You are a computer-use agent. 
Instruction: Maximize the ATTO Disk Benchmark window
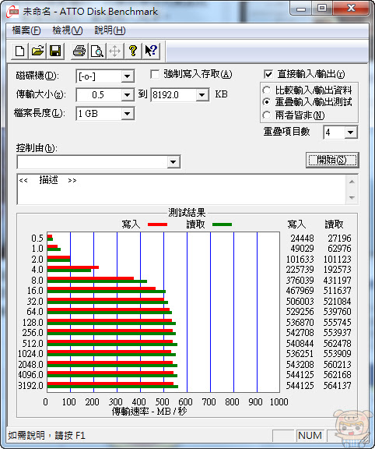322,9
